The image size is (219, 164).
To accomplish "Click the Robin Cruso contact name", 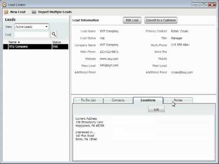I will (179, 31).
